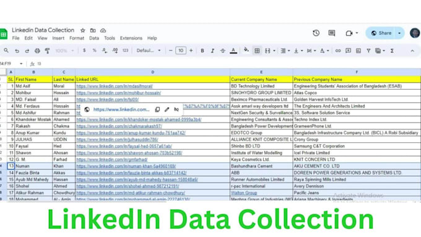Click the Share button
The image size is (421, 237).
click(381, 33)
